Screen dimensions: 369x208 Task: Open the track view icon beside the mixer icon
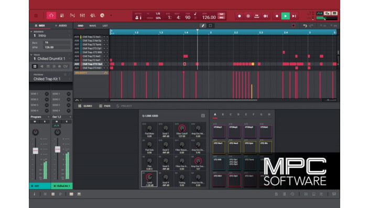coord(92,16)
